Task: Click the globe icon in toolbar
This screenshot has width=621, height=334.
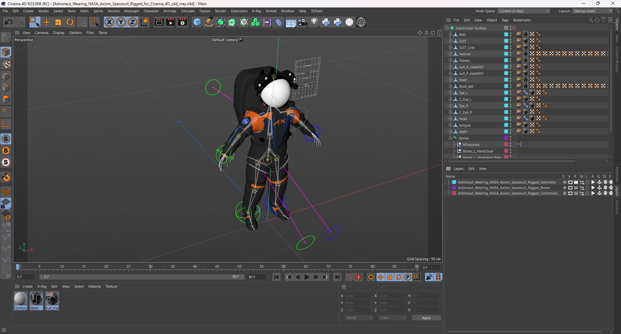Action: coord(361,22)
